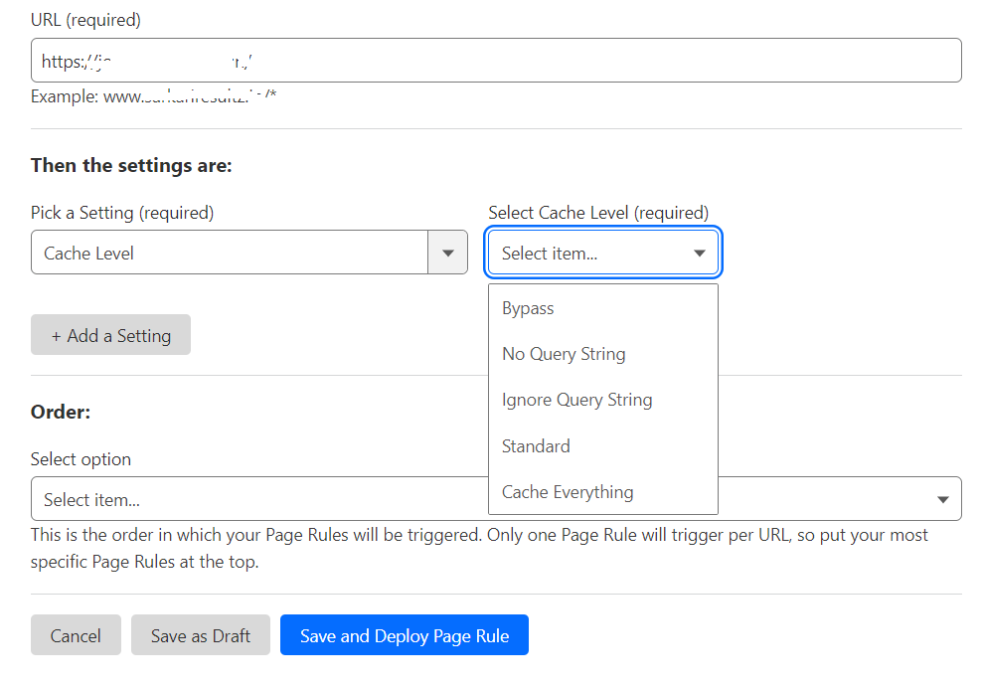
Task: Cancel the page rule creation
Action: pyautogui.click(x=76, y=634)
